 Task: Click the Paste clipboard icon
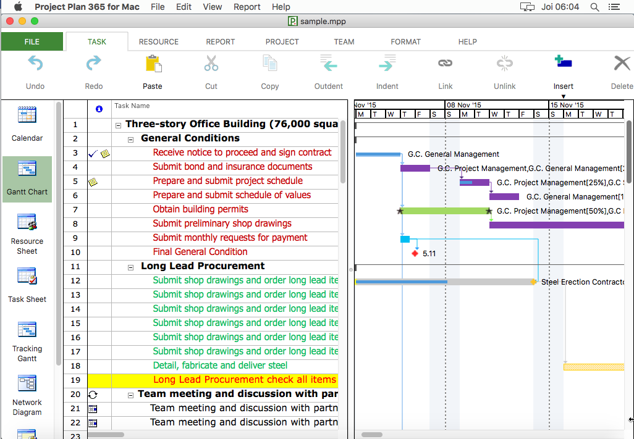[x=153, y=64]
